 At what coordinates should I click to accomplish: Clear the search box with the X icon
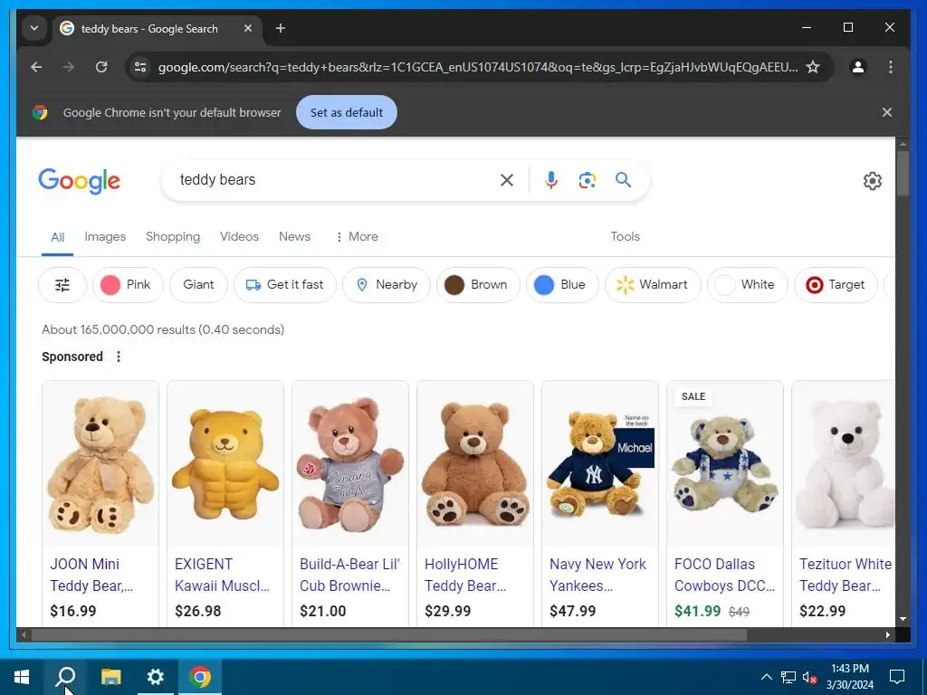(x=507, y=180)
